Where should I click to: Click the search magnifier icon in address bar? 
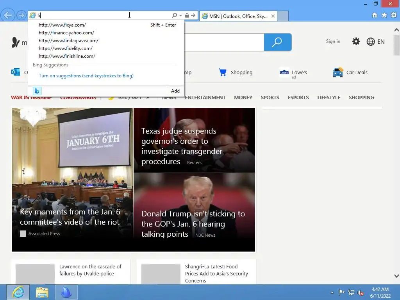(x=175, y=15)
